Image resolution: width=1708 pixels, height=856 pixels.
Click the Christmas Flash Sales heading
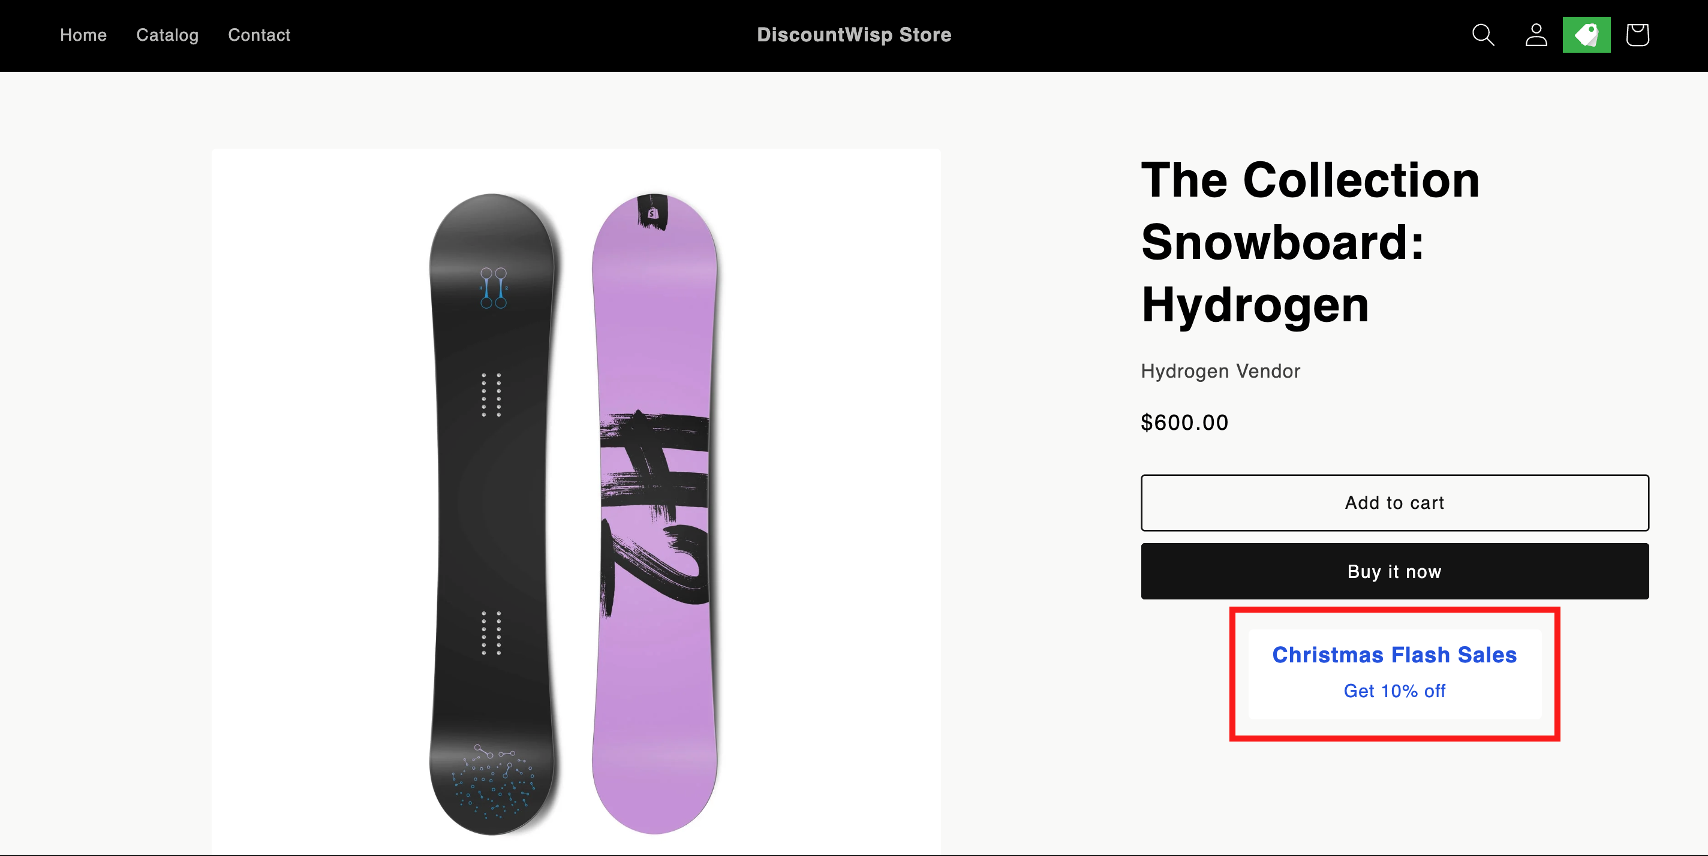click(x=1394, y=655)
